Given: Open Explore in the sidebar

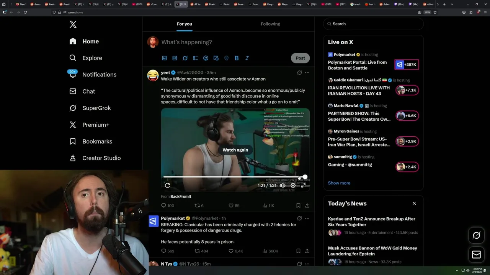Looking at the screenshot, I should pyautogui.click(x=85, y=58).
